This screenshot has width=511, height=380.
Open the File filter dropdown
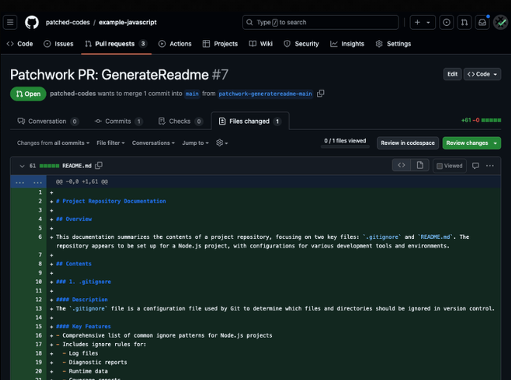[x=110, y=143]
